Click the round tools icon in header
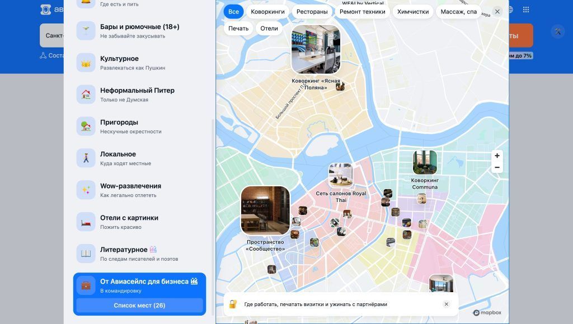 click(558, 32)
